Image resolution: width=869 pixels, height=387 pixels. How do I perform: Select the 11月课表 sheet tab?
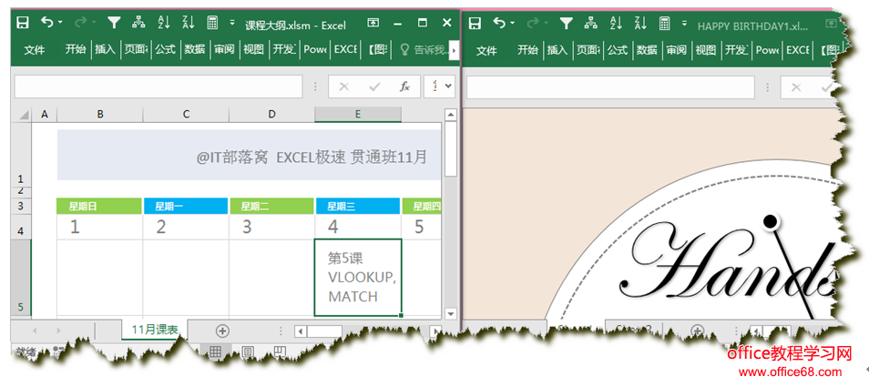(155, 330)
